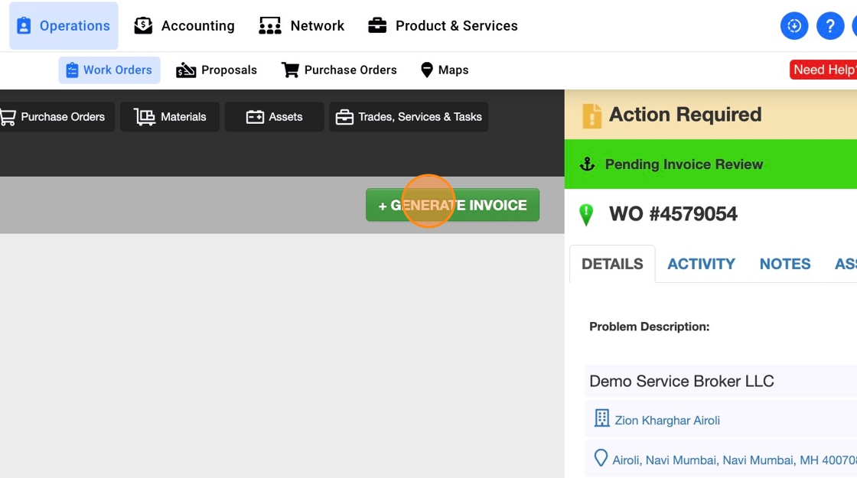The height and width of the screenshot is (478, 857).
Task: Click the anchor icon in Pending Invoice Review
Action: click(587, 164)
